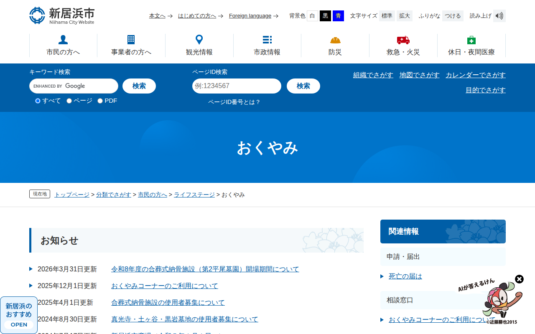
Task: Open the 防災 menu label
Action: pyautogui.click(x=335, y=52)
